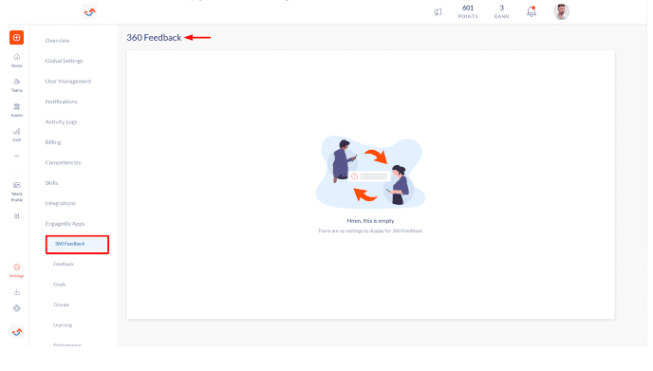This screenshot has height=371, width=653.
Task: Open the apps grid icon in sidebar
Action: coord(17,216)
